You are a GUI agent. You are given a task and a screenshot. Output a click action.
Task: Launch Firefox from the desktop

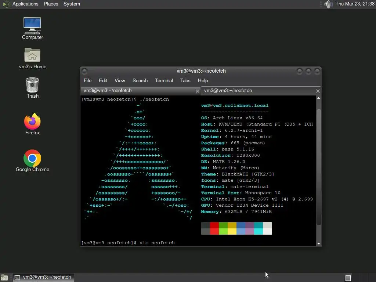point(32,124)
